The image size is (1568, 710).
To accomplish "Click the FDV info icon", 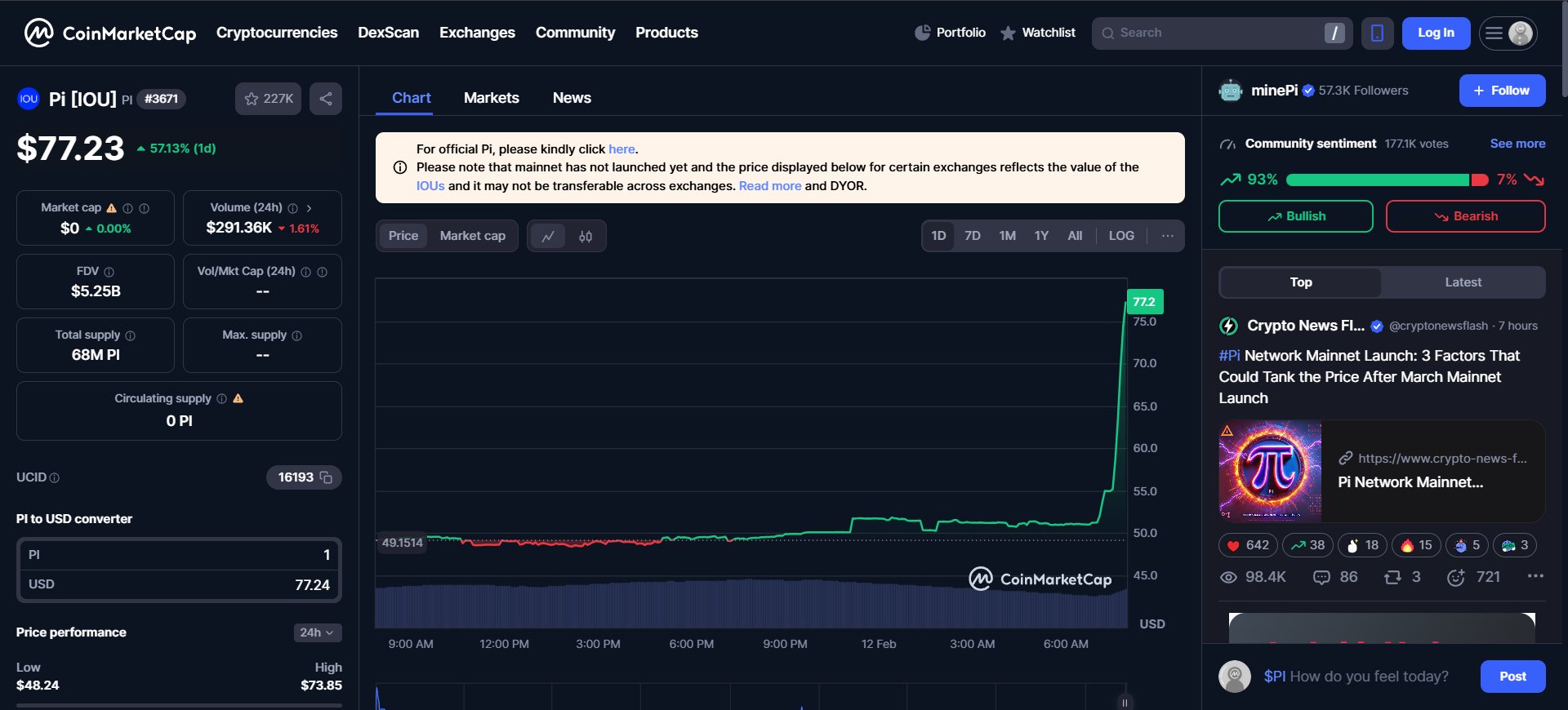I will (109, 272).
